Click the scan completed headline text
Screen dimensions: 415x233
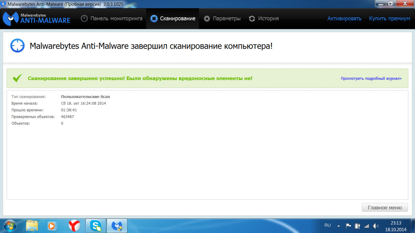coord(151,46)
